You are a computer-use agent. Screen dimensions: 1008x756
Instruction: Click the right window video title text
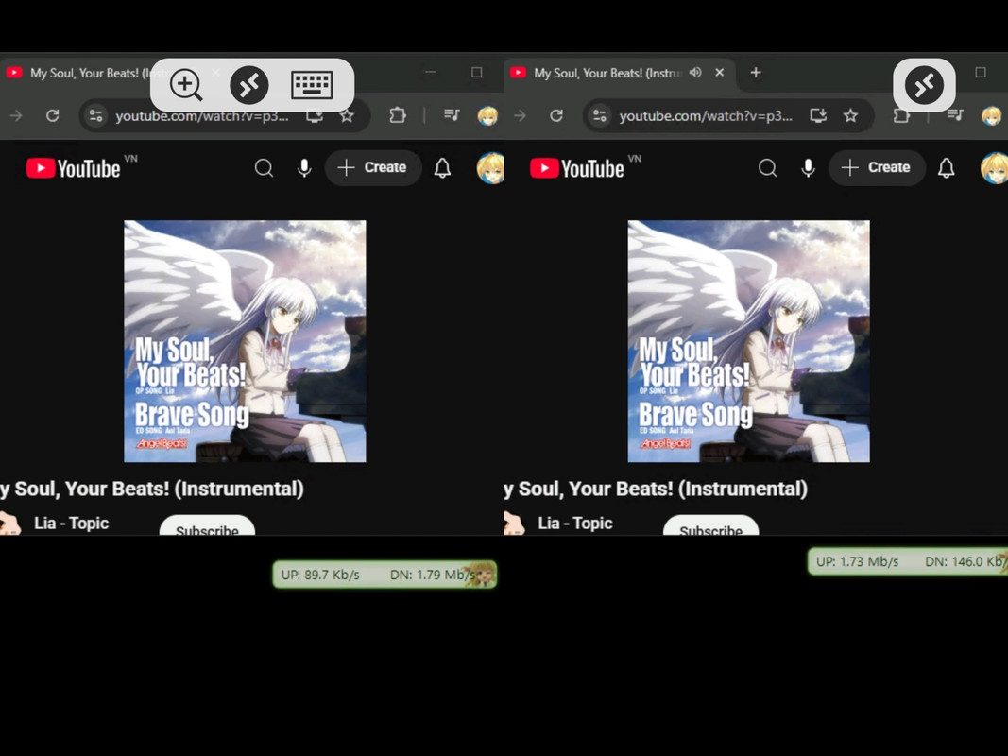tap(656, 489)
